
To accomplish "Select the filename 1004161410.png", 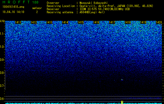I will pyautogui.click(x=14, y=7).
